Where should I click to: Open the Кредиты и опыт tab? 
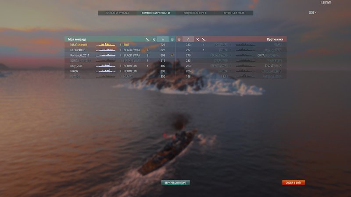pyautogui.click(x=234, y=13)
